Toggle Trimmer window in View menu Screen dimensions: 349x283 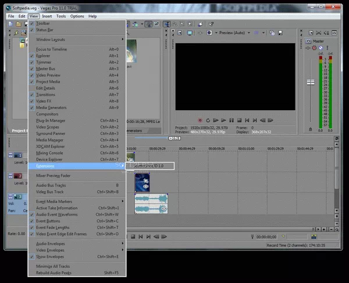[77, 62]
